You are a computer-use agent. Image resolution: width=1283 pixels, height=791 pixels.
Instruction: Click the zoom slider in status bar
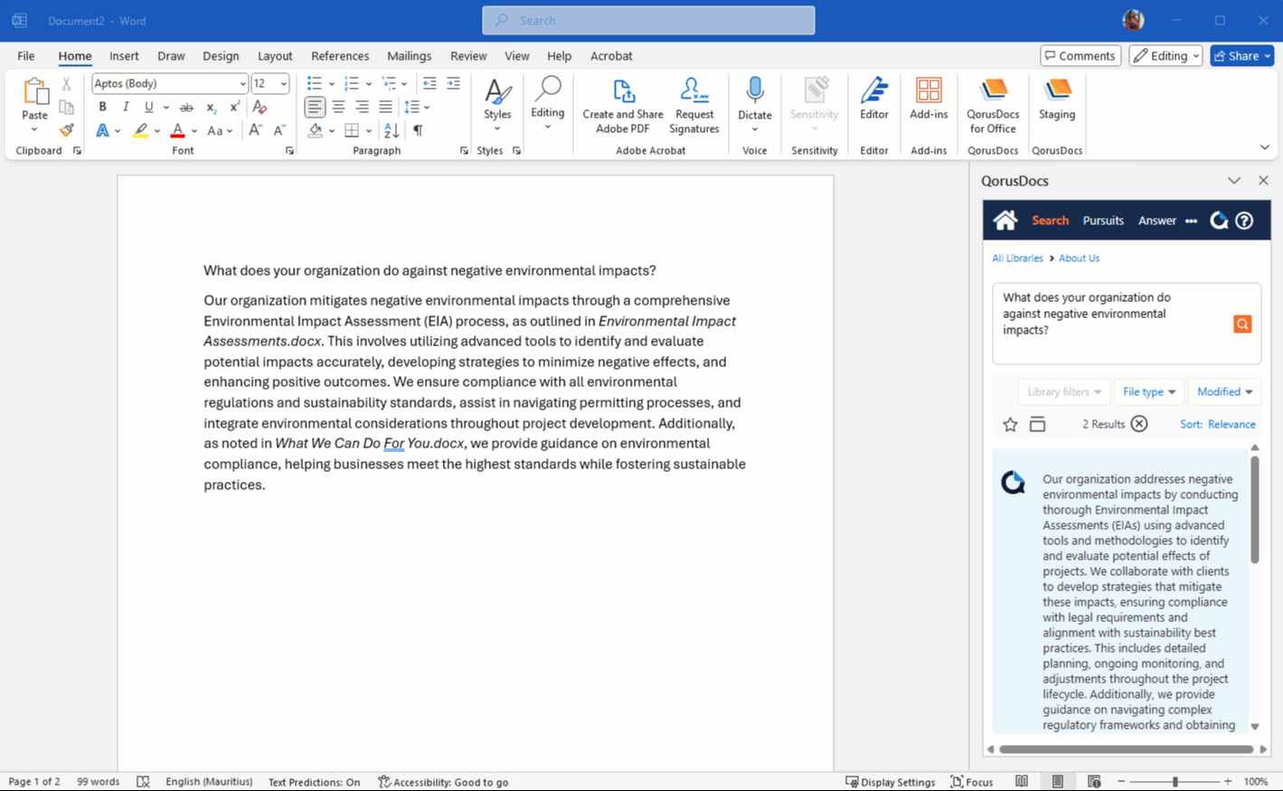1175,782
